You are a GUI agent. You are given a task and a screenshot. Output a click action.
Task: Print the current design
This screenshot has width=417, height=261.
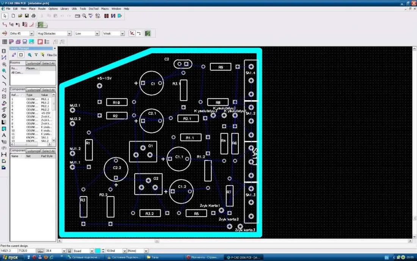33,16
